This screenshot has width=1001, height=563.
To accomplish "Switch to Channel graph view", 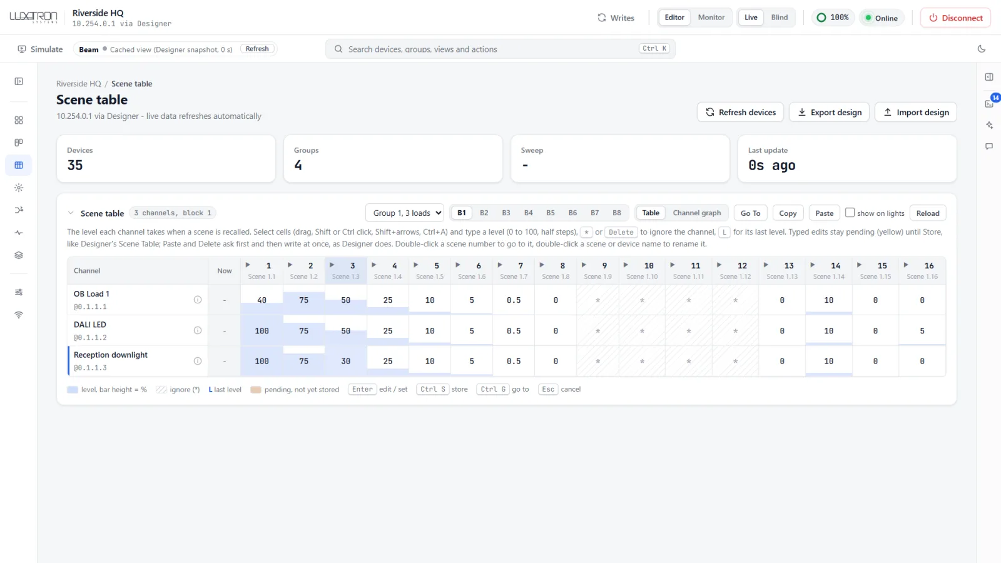I will 697,213.
